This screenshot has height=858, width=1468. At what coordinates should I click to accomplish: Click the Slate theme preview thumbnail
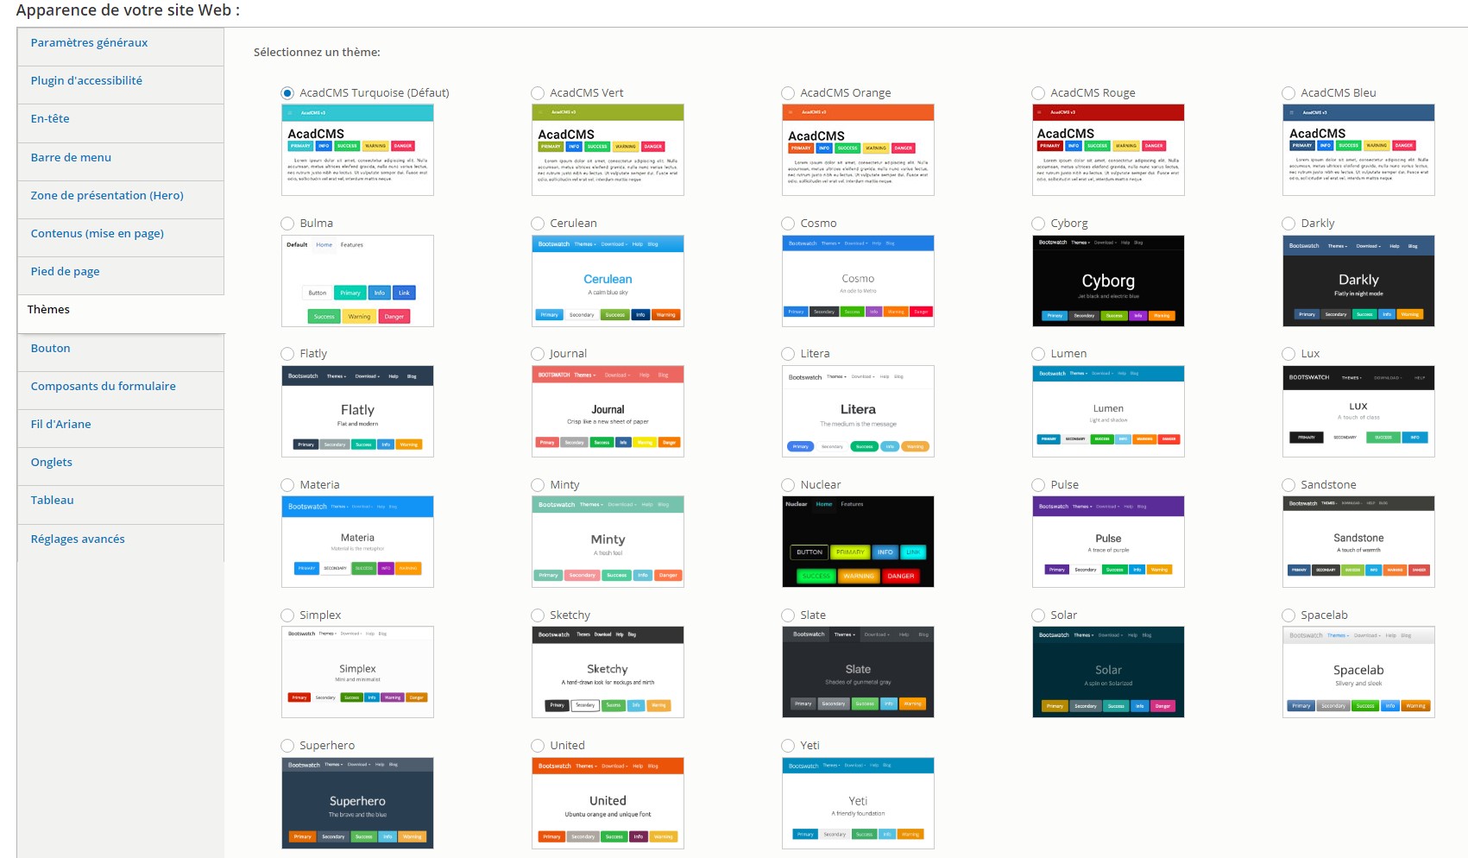[858, 672]
